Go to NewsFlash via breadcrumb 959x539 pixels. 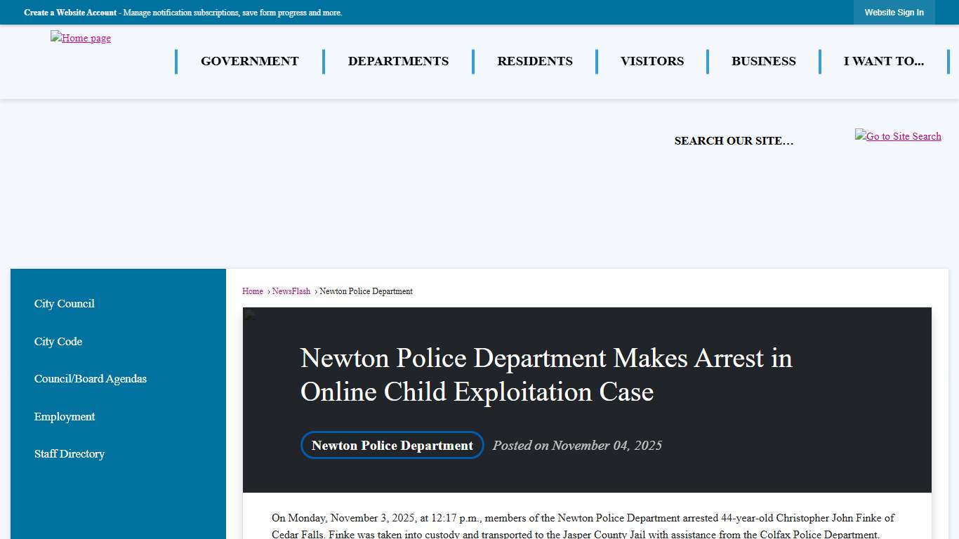[291, 291]
